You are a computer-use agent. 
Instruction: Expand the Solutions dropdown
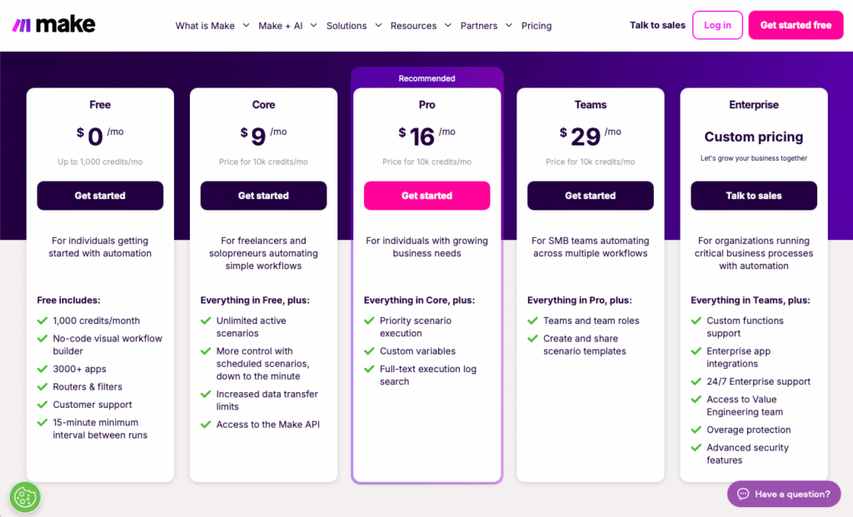tap(347, 25)
